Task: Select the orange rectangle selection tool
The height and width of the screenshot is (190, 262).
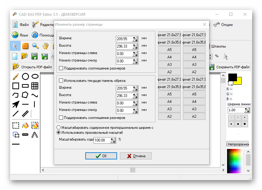Action: pyautogui.click(x=25, y=46)
